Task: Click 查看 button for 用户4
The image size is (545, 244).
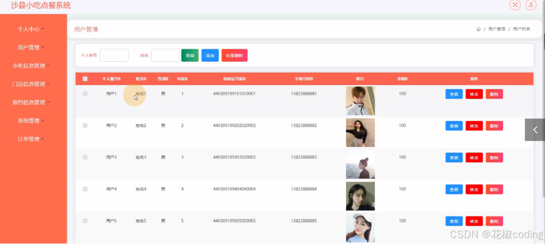Action: click(x=454, y=189)
